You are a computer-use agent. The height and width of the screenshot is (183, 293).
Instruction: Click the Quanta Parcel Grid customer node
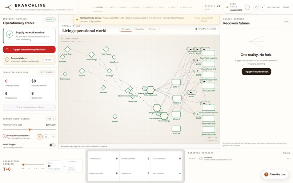(x=208, y=64)
